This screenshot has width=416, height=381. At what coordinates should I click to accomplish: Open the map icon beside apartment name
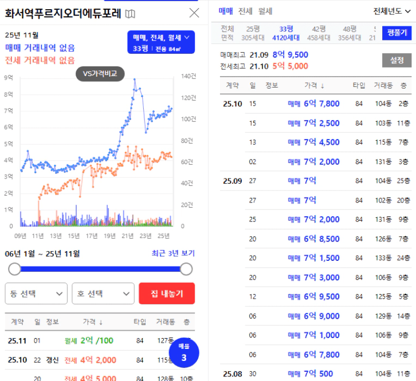[x=130, y=14]
